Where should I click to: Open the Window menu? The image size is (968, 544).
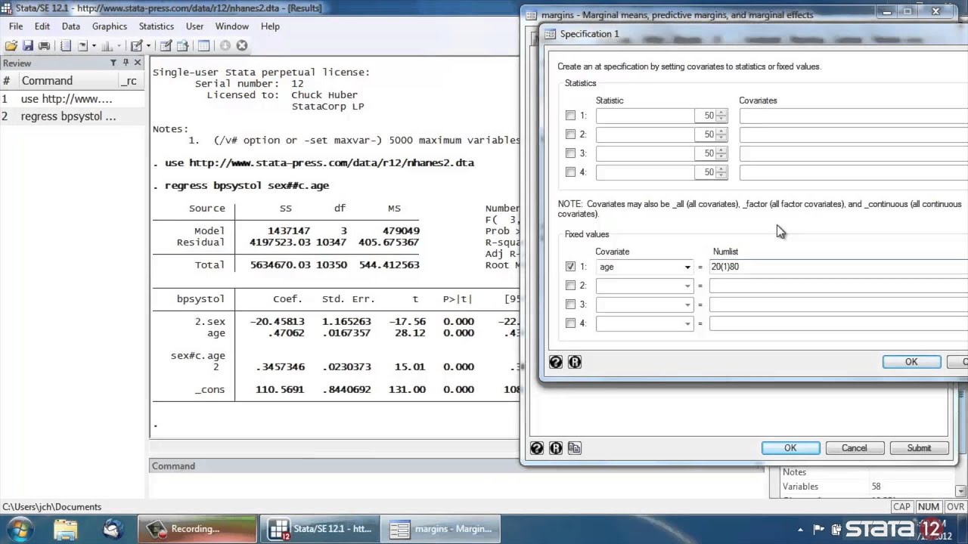pyautogui.click(x=232, y=26)
